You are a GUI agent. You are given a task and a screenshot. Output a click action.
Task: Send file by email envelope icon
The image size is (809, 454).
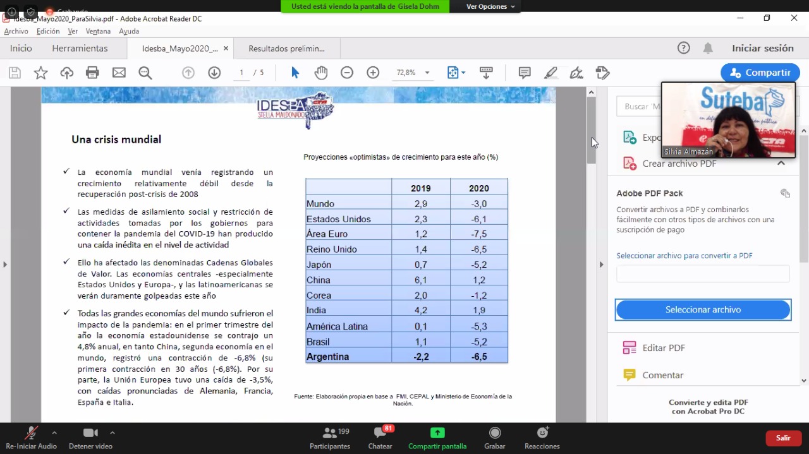tap(119, 73)
